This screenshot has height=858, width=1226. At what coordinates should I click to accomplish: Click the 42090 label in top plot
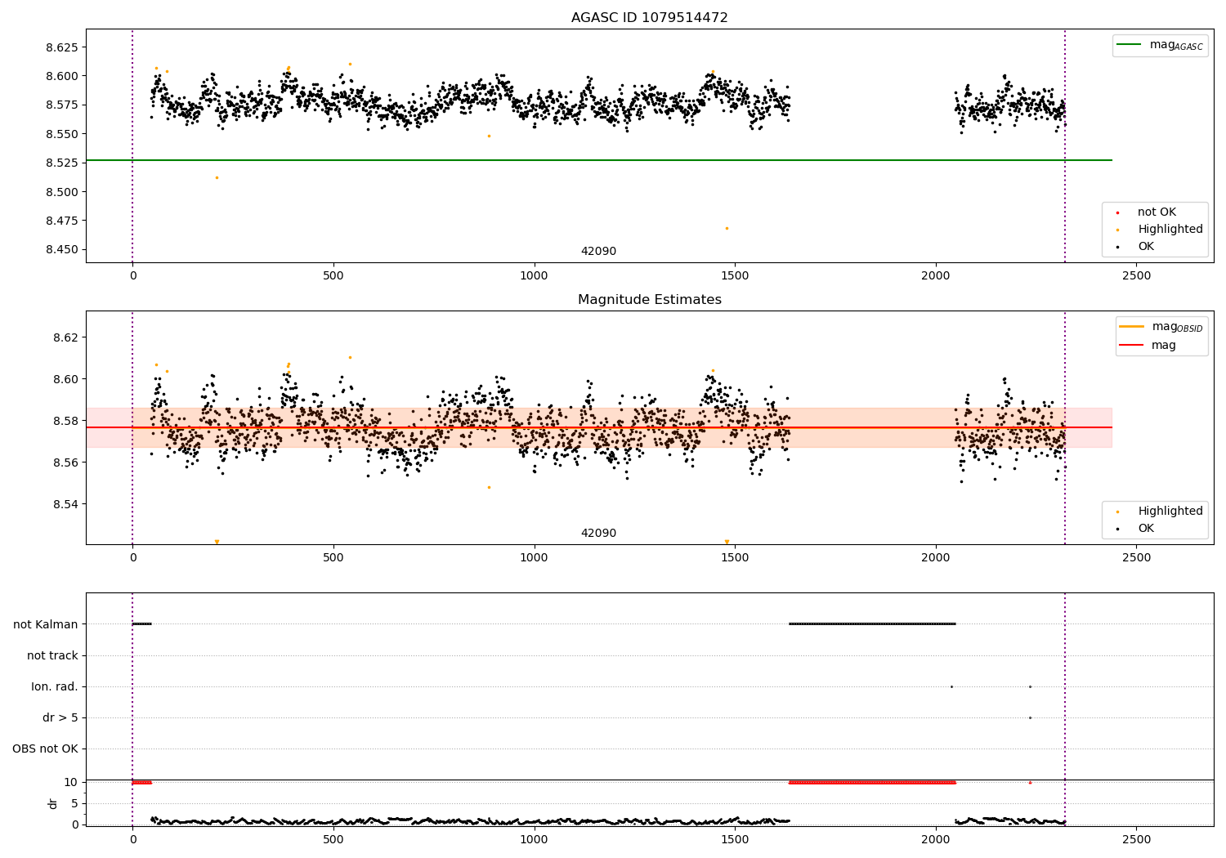(x=598, y=252)
